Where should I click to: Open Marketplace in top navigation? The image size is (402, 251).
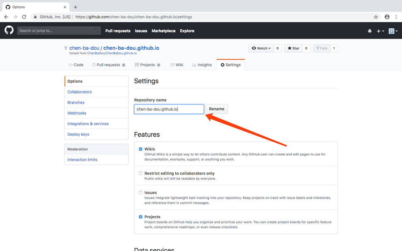(163, 31)
